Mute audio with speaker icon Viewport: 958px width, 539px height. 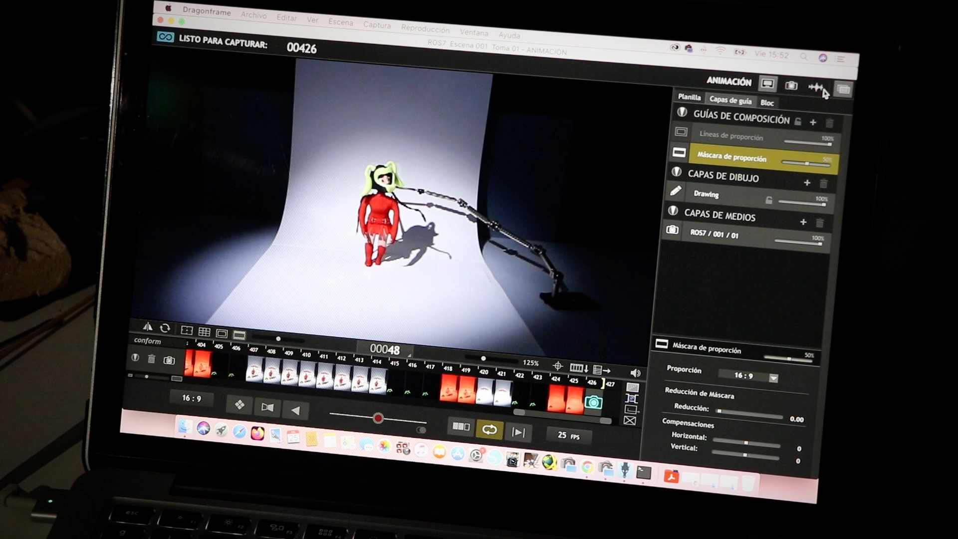coord(635,373)
